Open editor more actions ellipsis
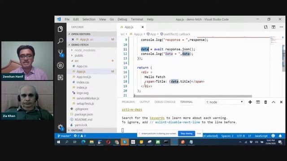 [x=281, y=27]
